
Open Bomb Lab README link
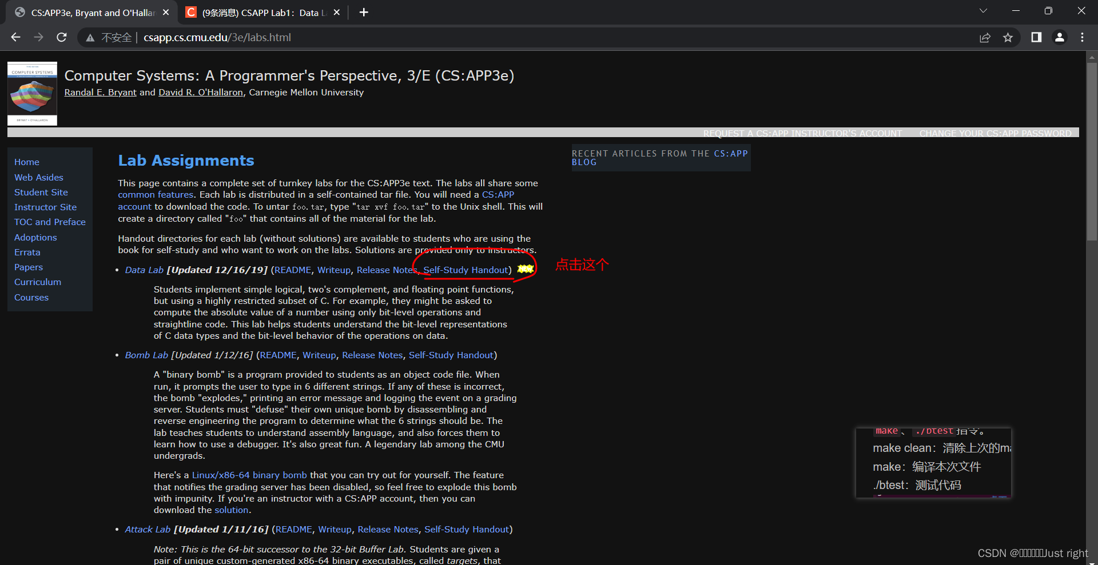[279, 355]
